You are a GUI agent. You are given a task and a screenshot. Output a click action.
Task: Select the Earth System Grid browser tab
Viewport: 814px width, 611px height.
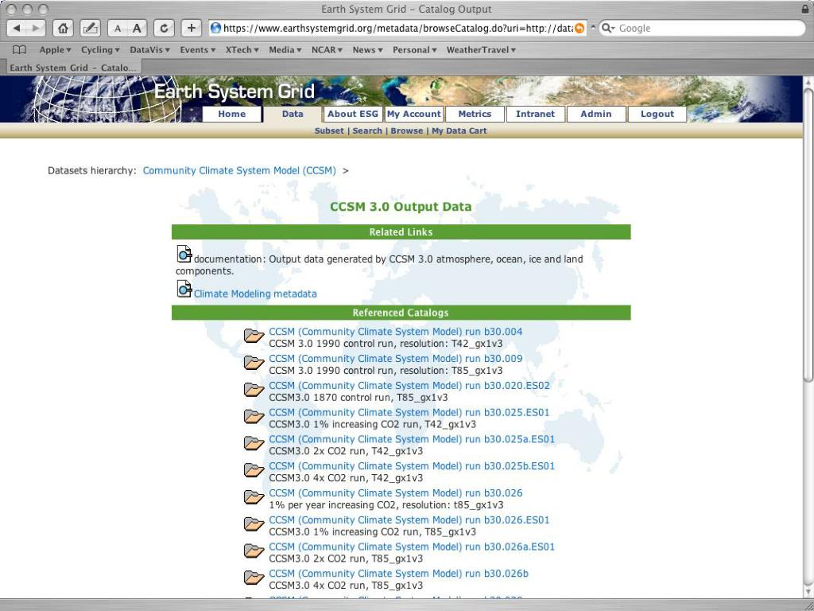tap(72, 68)
